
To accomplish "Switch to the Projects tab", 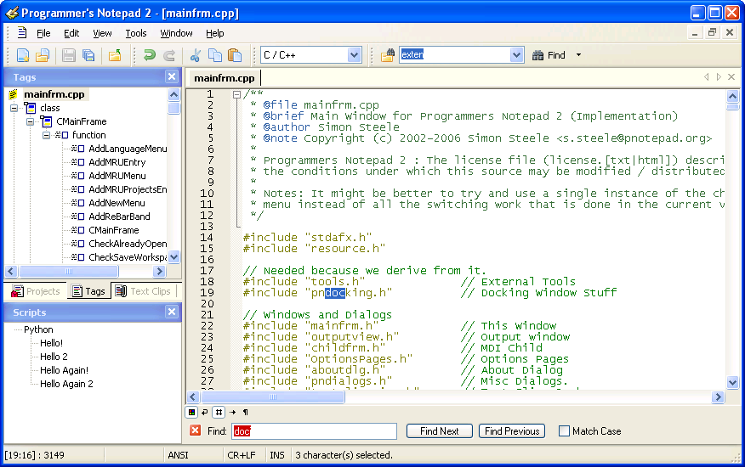I will point(36,291).
